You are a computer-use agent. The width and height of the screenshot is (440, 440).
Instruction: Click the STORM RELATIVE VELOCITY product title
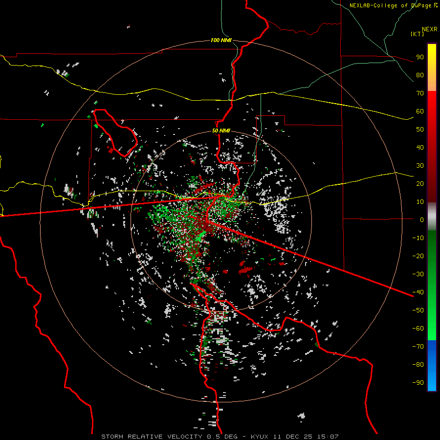(152, 437)
